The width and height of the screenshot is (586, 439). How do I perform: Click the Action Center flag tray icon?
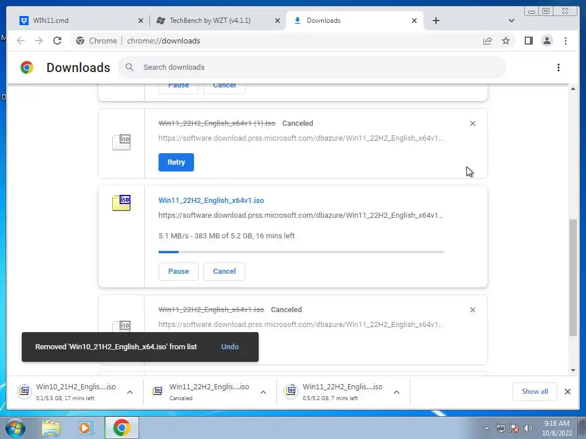pos(514,428)
